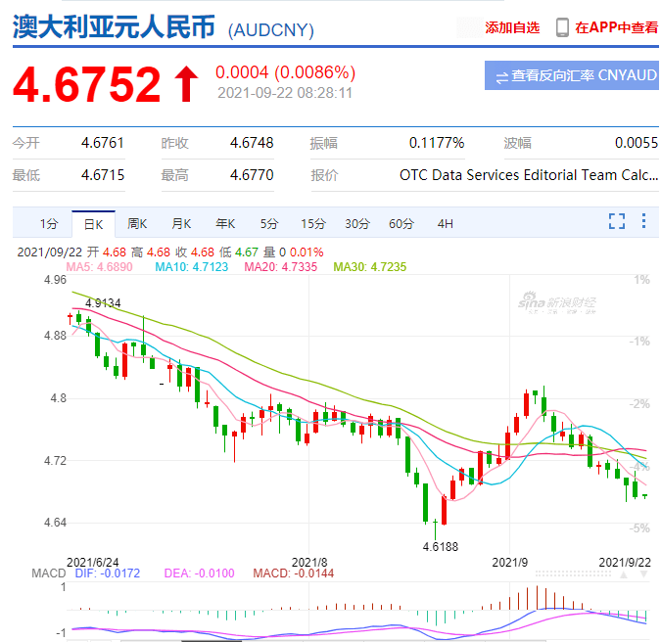Screen dimensions: 661x642
Task: Click the DIF: -0.0172 indicator label
Action: coord(107,573)
